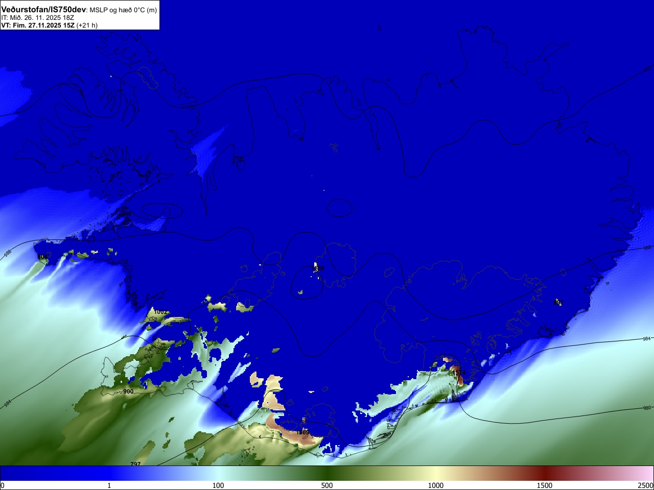Image resolution: width=654 pixels, height=490 pixels.
Task: Click the colorbar tick label 1
Action: pos(109,485)
